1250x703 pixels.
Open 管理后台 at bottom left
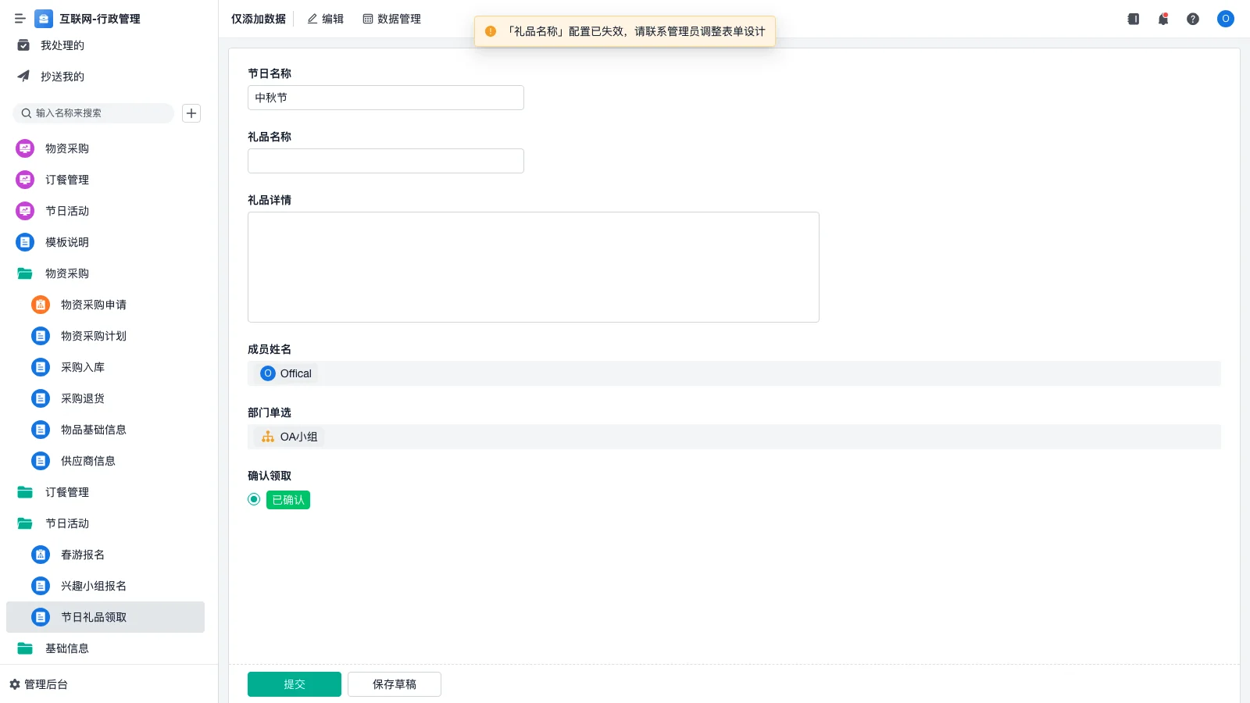[x=43, y=684]
